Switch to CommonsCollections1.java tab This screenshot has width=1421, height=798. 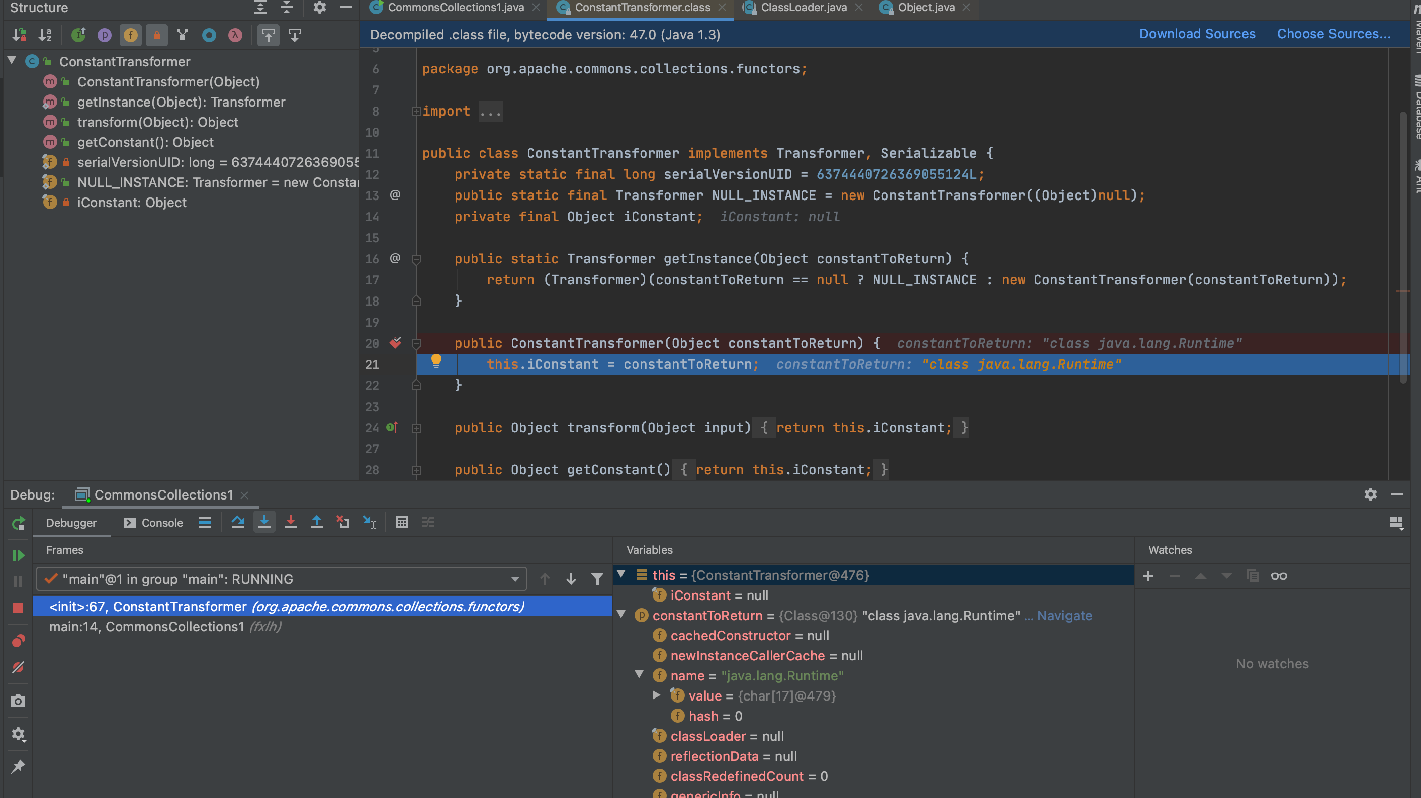click(456, 7)
